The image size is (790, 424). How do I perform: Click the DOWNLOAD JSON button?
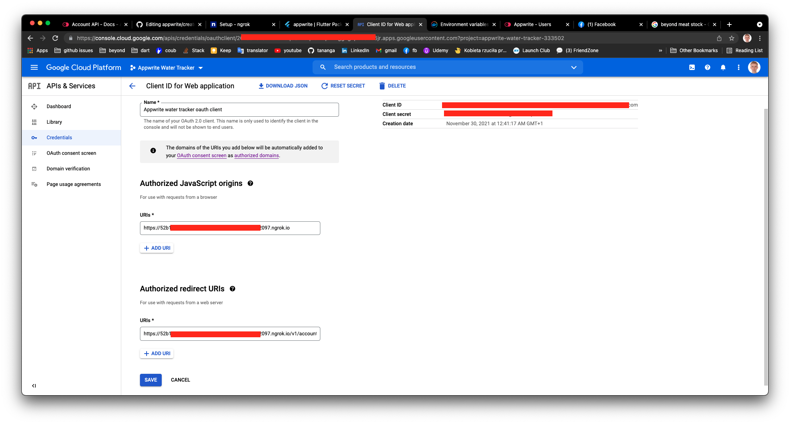[283, 86]
